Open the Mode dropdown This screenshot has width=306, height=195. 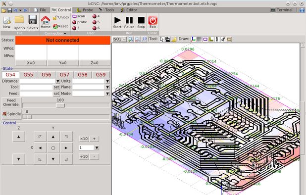(x=107, y=94)
